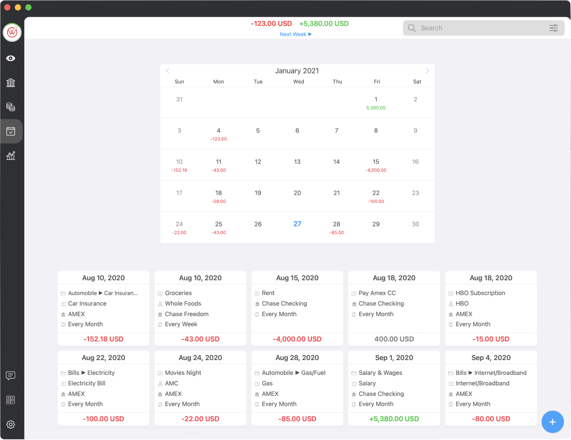Select the scheduled calendar sidebar icon
This screenshot has width=571, height=440.
pyautogui.click(x=11, y=131)
